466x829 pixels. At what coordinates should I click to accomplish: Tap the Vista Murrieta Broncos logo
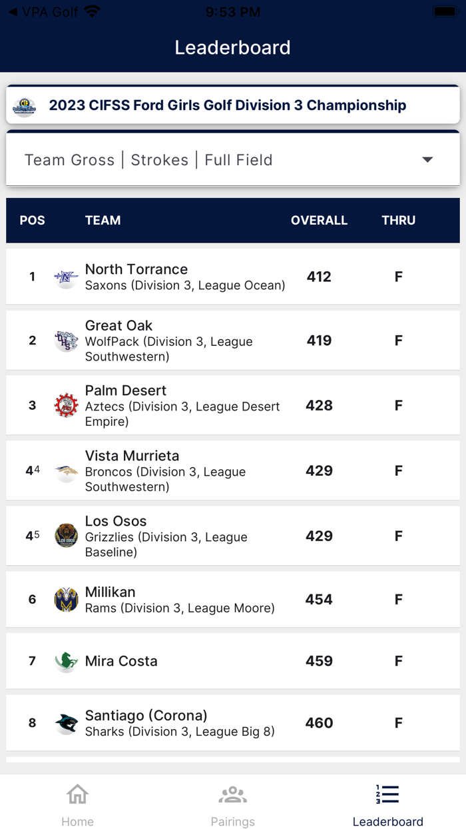point(66,471)
